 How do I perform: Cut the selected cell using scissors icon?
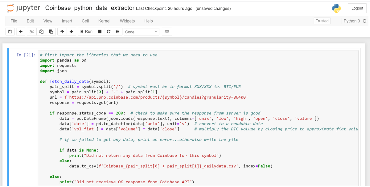pyautogui.click(x=31, y=31)
